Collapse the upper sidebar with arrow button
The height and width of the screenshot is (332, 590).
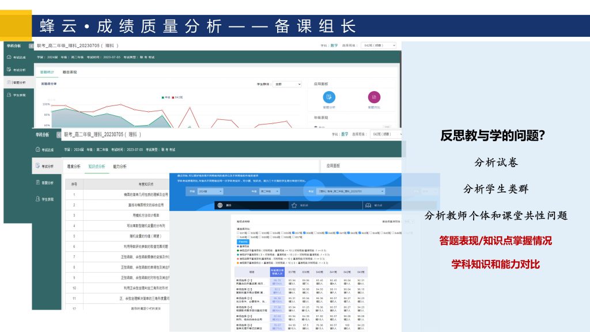pyautogui.click(x=31, y=46)
